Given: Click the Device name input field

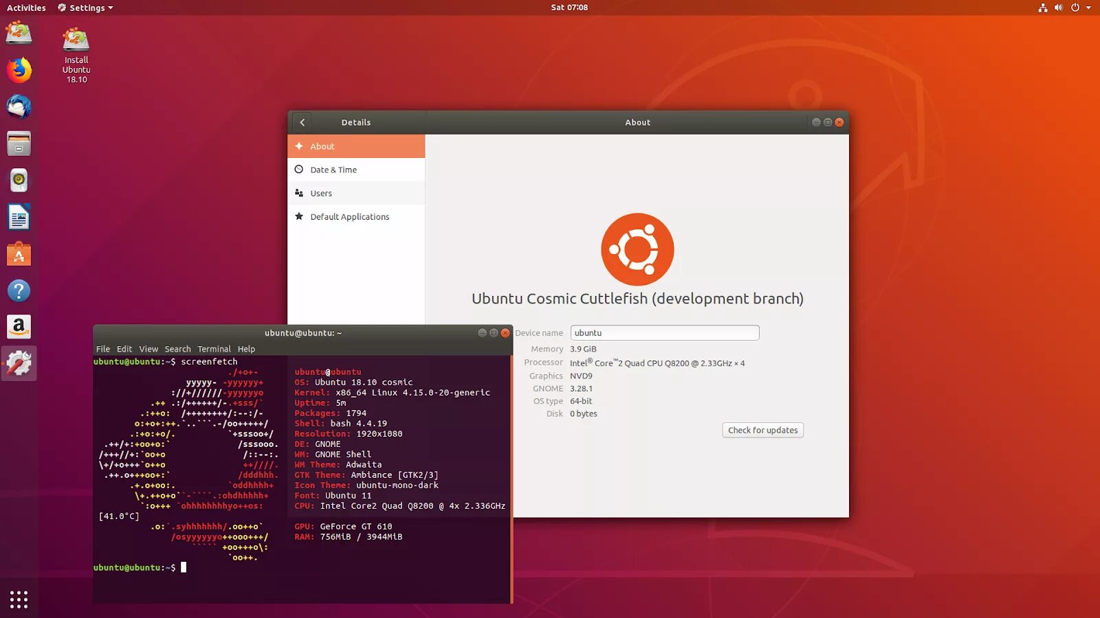Looking at the screenshot, I should click(665, 333).
